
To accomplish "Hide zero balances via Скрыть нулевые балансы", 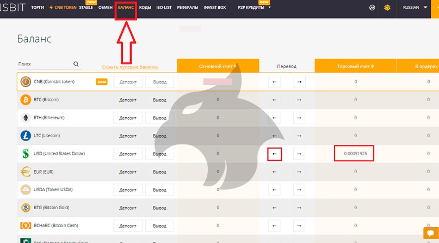I will pyautogui.click(x=130, y=67).
